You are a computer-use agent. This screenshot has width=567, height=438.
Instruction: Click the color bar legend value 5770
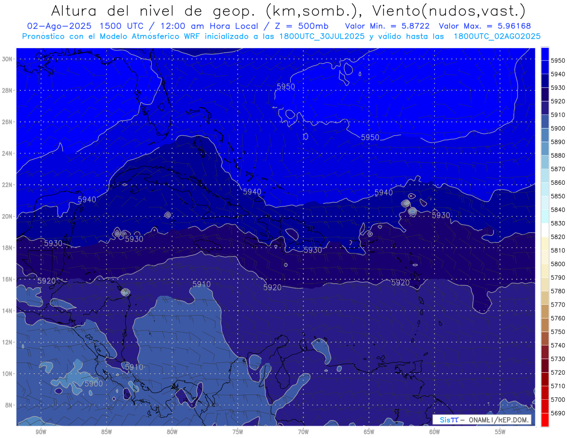(558, 305)
